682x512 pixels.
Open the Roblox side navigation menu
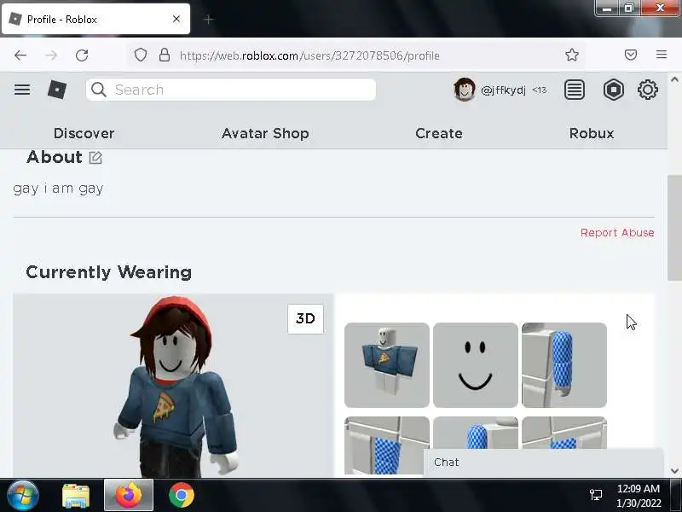tap(22, 90)
